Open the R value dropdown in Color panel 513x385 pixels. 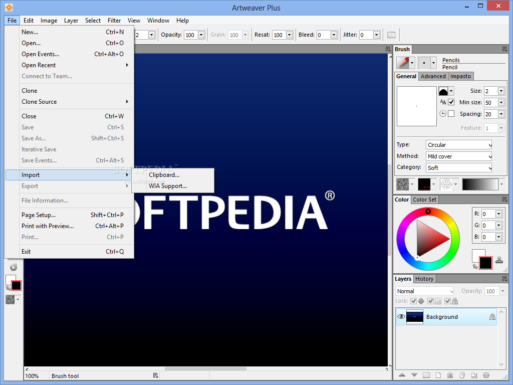(498, 214)
